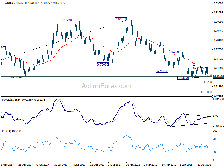Select the 0.75000 price label
The height and width of the screenshot is (168, 224).
pos(102,64)
